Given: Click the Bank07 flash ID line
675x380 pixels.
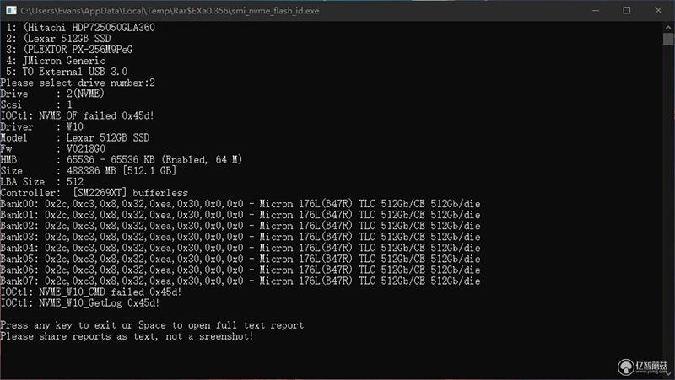Looking at the screenshot, I should (x=240, y=281).
